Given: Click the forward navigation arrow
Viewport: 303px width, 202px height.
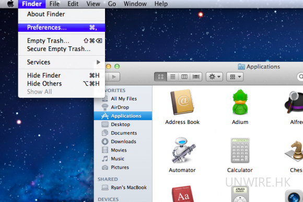Looking at the screenshot, I should pos(114,77).
